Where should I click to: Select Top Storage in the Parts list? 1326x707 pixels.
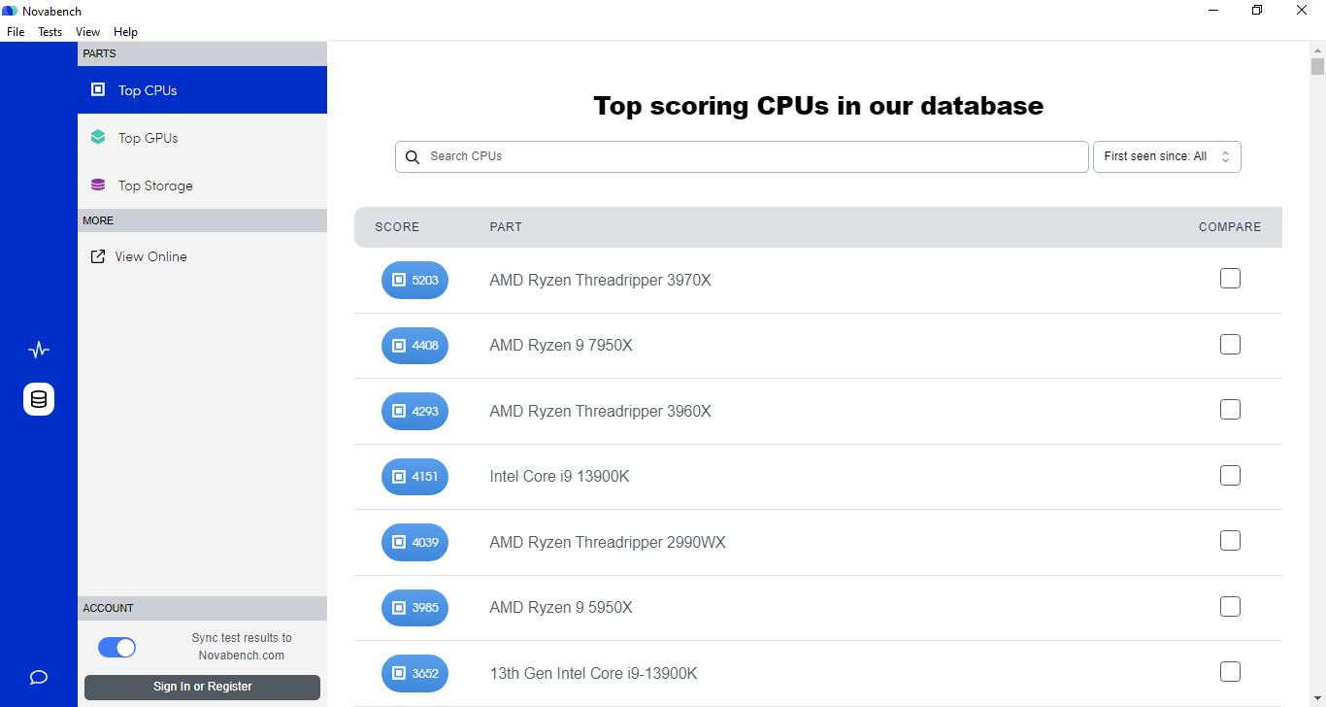(202, 185)
